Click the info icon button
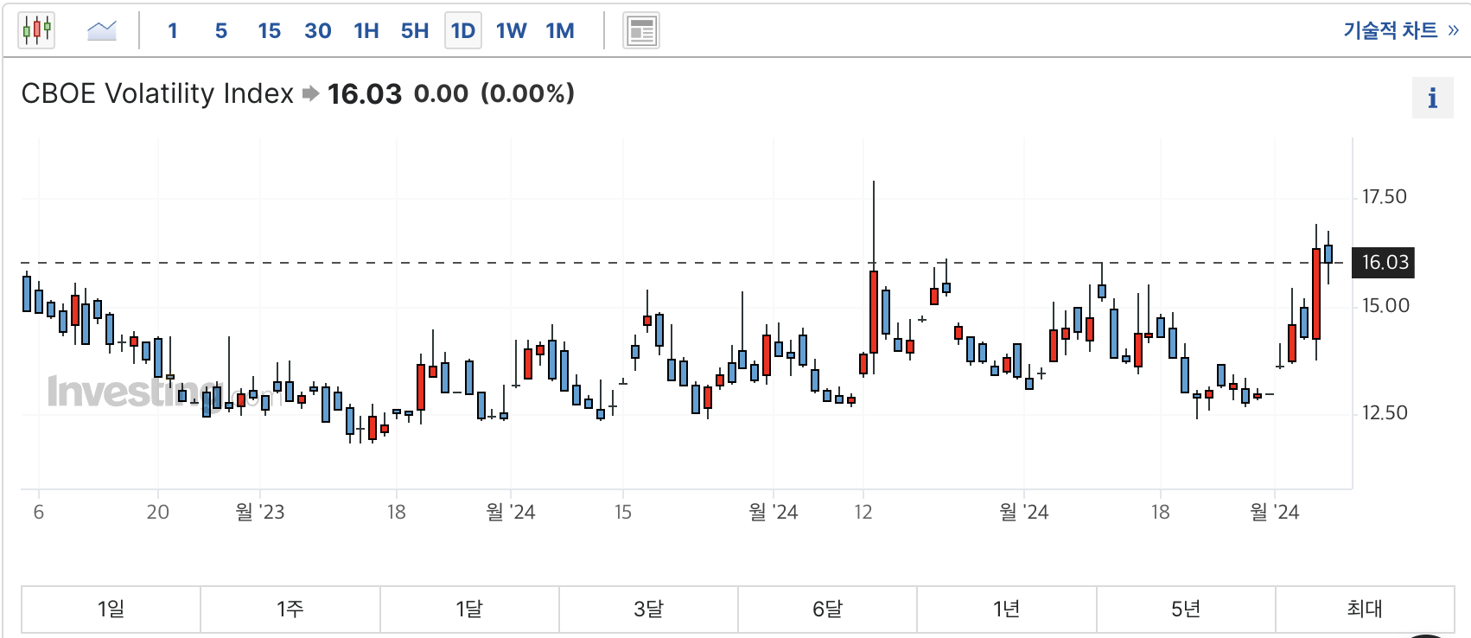The image size is (1471, 638). coord(1432,98)
